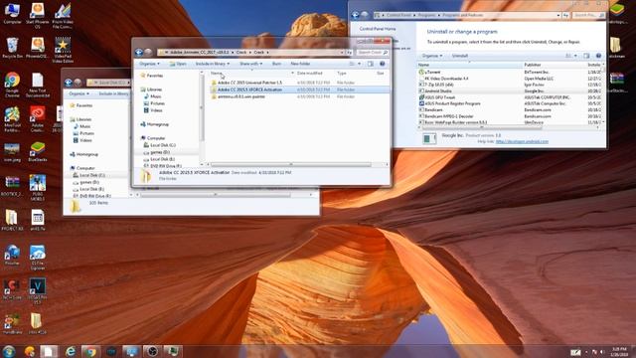Screen dimensions: 636x358
Task: Open Organize menu in Programs and Features
Action: point(432,56)
